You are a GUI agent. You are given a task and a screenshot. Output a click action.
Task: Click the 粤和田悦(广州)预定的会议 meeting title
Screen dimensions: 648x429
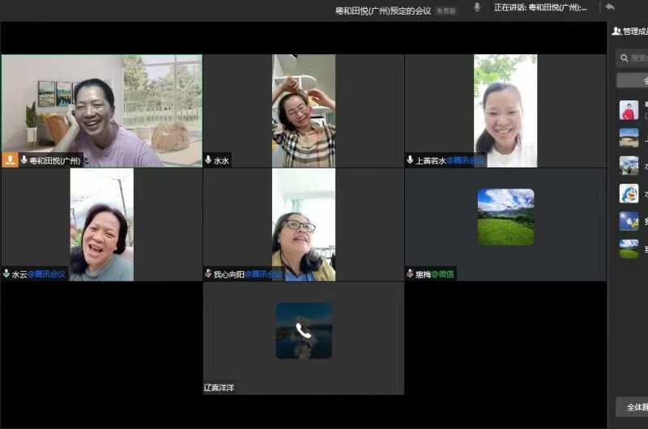click(x=385, y=11)
